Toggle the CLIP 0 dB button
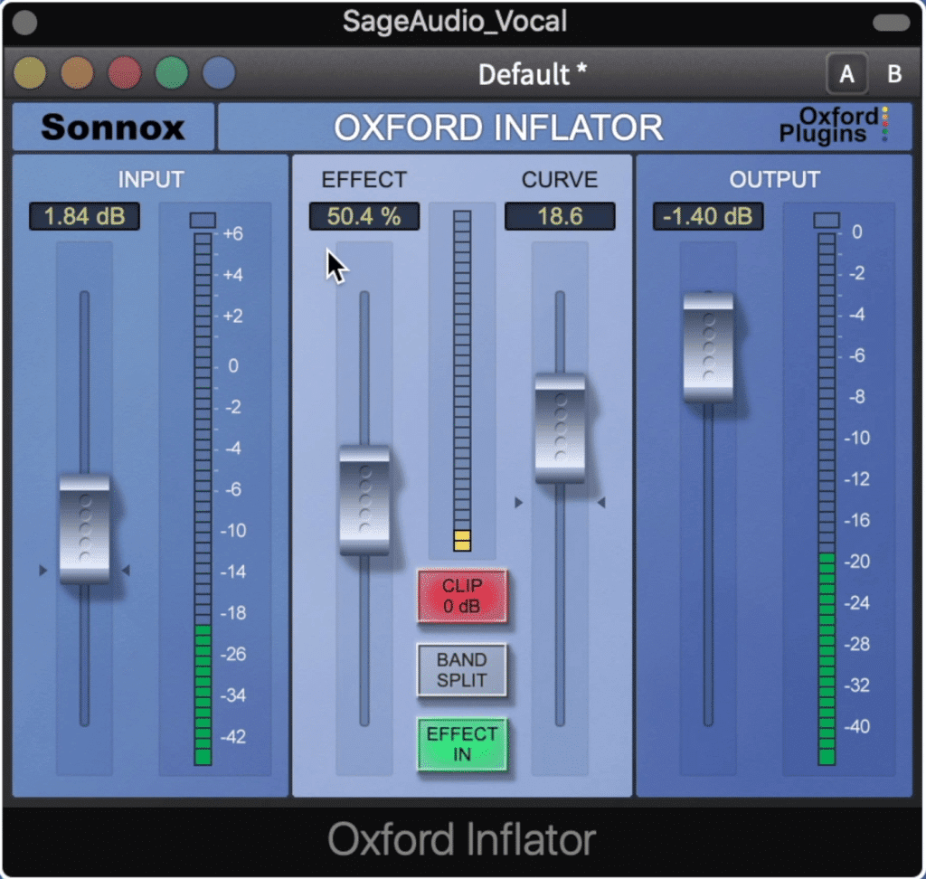The height and width of the screenshot is (879, 926). point(462,595)
